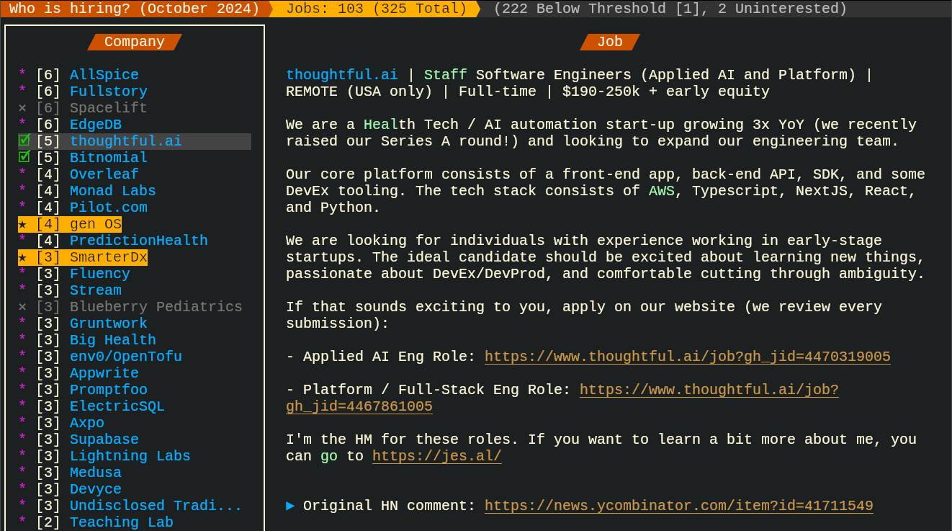Select Gruntwork in company list
The image size is (952, 531).
(x=109, y=323)
